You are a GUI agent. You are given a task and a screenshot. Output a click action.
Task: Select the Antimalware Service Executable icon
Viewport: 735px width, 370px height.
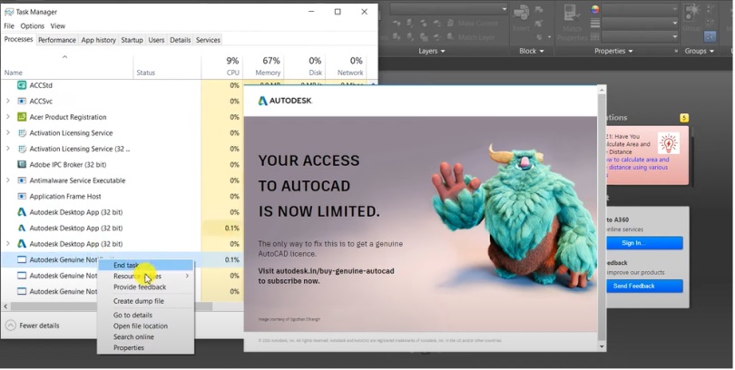[x=22, y=180]
